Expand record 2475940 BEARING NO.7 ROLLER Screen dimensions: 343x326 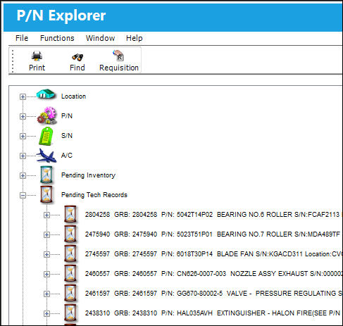tap(46, 234)
